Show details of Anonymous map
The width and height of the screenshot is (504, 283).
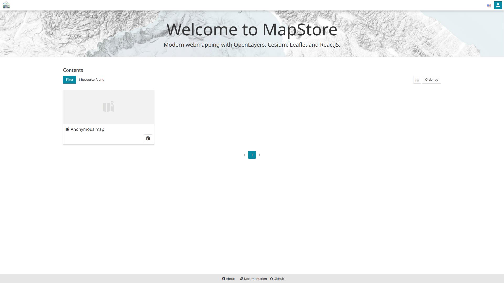click(x=148, y=138)
